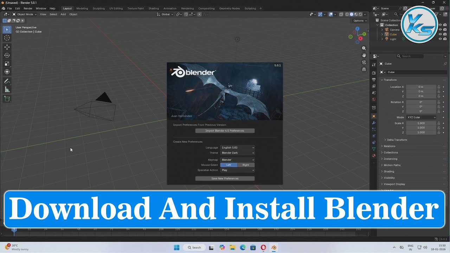Select the Annotate tool
This screenshot has height=253, width=450.
point(7,81)
